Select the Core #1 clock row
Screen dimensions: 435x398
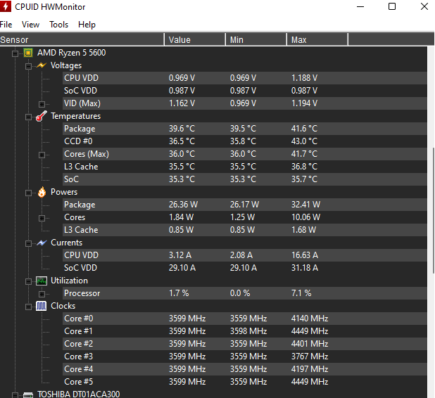click(245, 331)
